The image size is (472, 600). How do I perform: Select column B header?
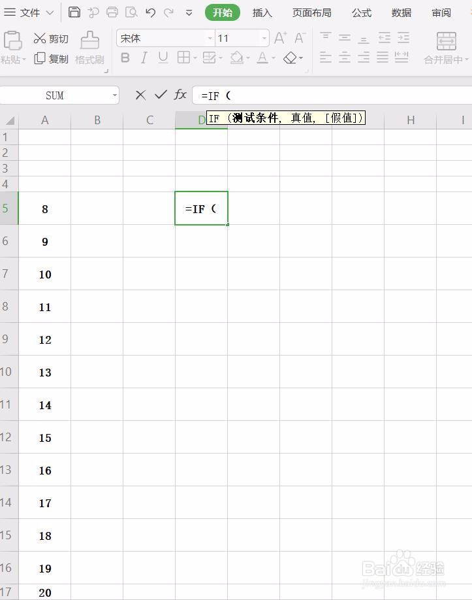coord(97,120)
